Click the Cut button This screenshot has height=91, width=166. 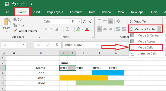(x=18, y=19)
